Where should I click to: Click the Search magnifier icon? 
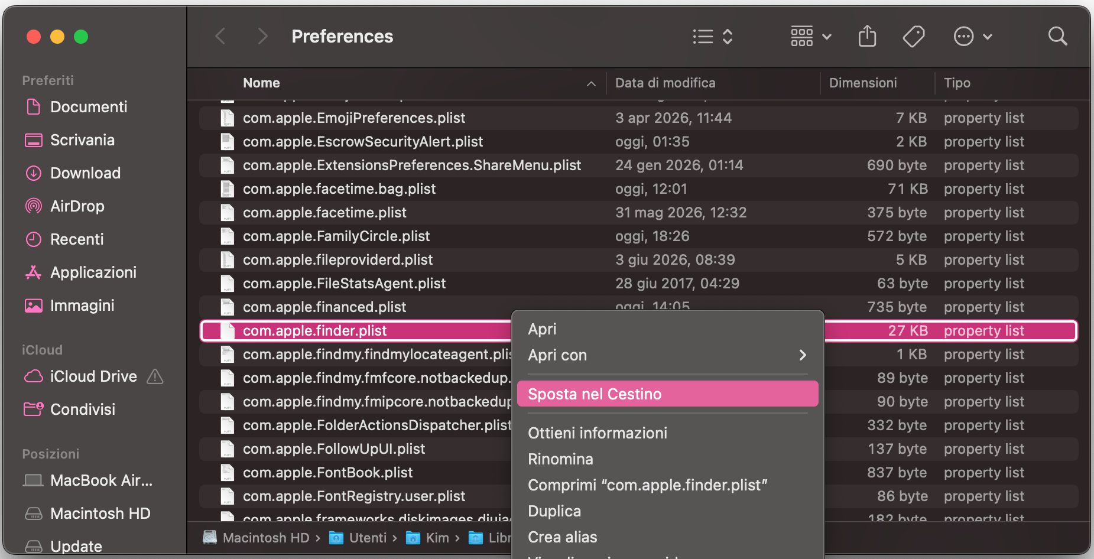pyautogui.click(x=1057, y=37)
